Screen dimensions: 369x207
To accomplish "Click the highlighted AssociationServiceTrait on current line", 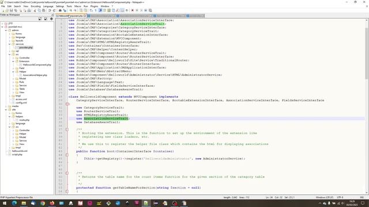I will coord(106,118).
